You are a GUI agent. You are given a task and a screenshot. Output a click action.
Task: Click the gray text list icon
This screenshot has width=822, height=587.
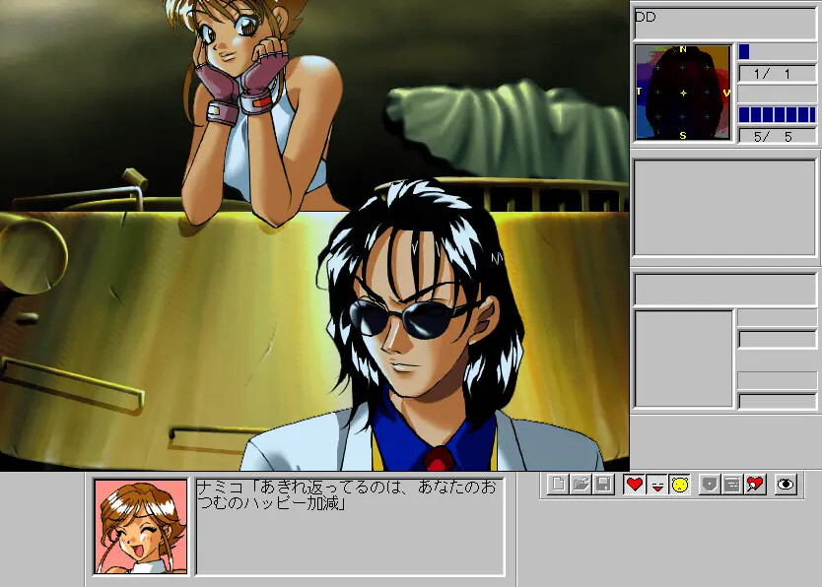tap(732, 485)
